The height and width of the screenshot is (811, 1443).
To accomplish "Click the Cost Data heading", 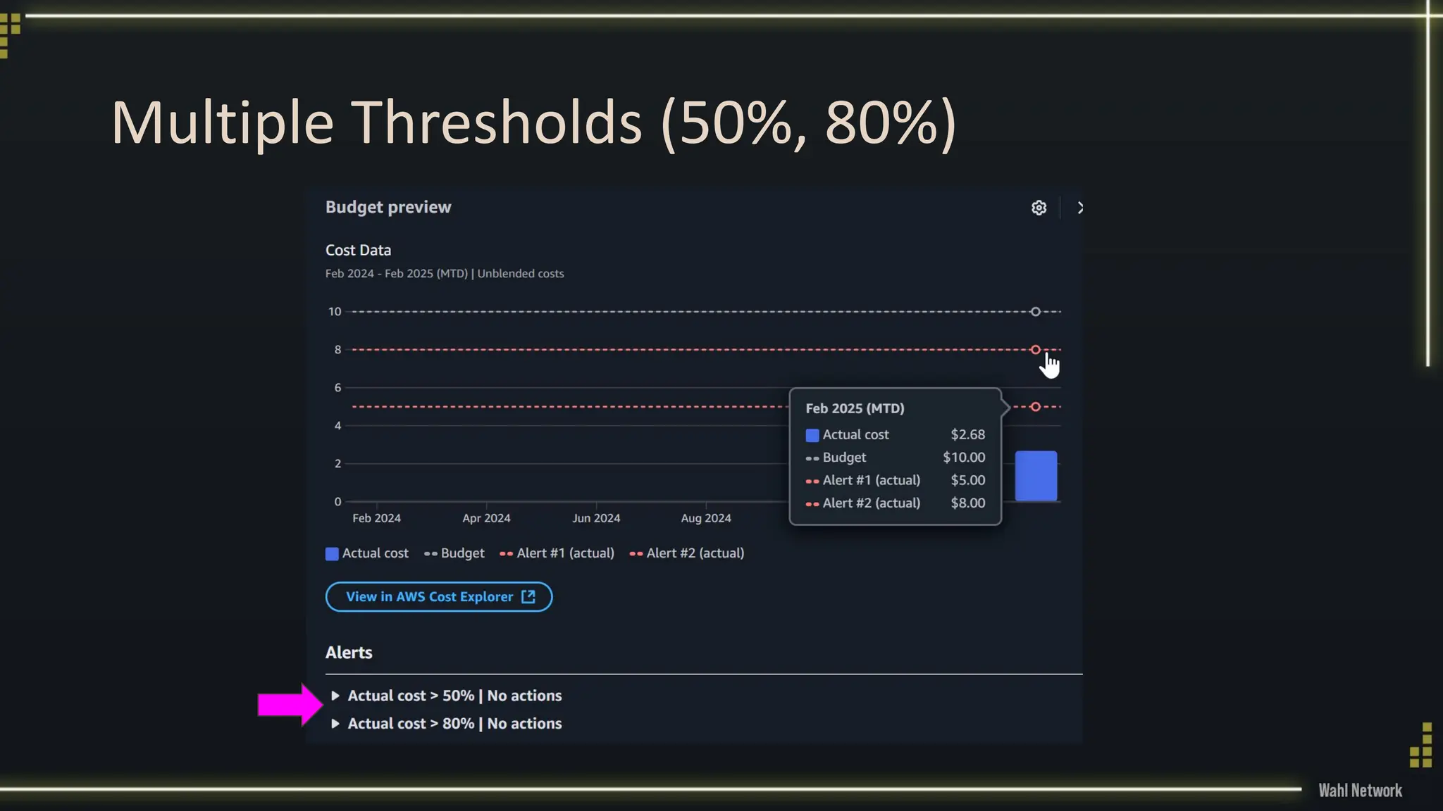I will 358,250.
